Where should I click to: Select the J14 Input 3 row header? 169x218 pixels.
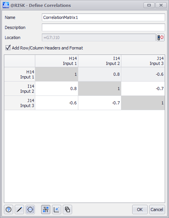point(20,103)
